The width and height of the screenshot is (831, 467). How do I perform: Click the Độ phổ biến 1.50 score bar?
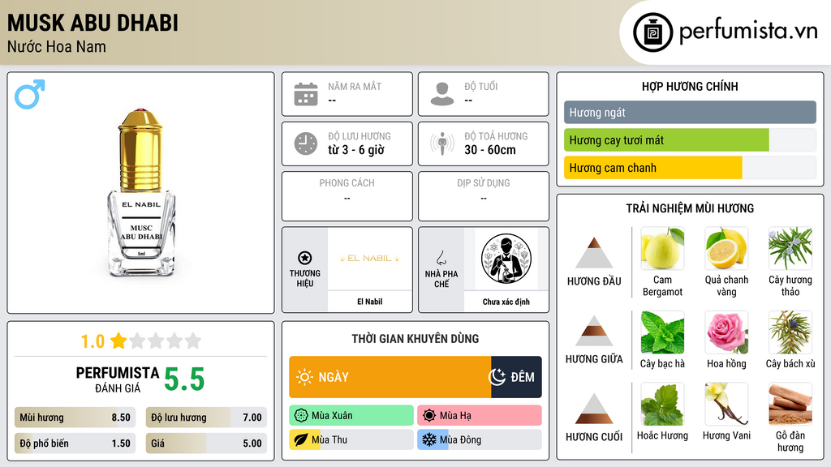75,443
